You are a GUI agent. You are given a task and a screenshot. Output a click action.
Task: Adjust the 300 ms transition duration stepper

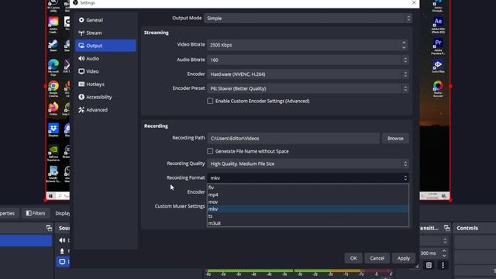(x=444, y=253)
